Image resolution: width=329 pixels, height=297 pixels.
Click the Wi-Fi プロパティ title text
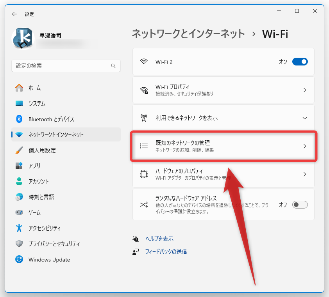pyautogui.click(x=172, y=87)
